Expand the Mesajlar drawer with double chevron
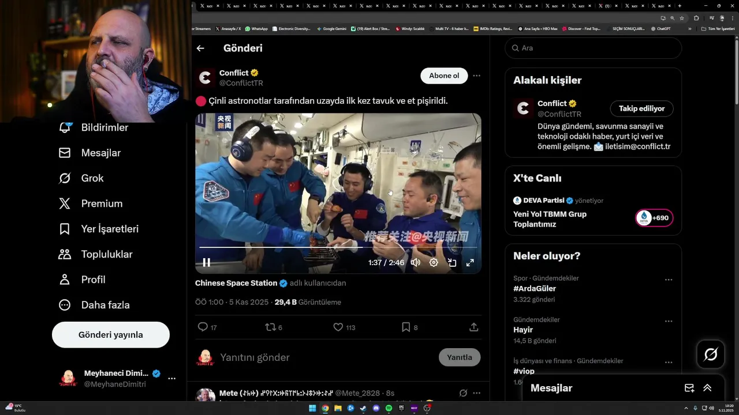The width and height of the screenshot is (739, 415). 707,388
